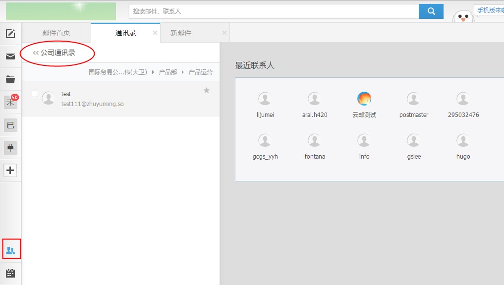Open the drafts '草' icon
The height and width of the screenshot is (285, 504).
coord(10,148)
